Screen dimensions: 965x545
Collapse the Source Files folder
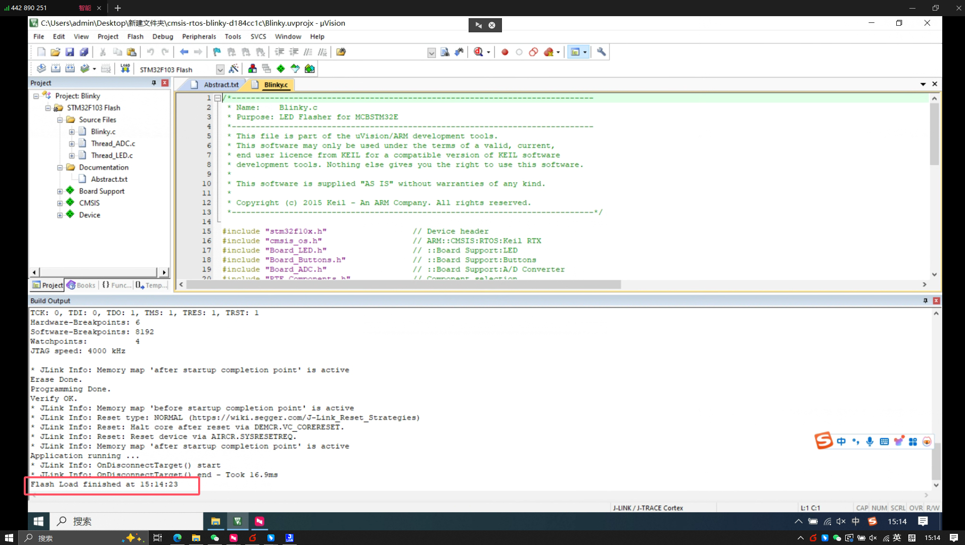(60, 120)
